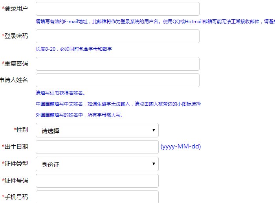
Task: Click the 出生日期 date input field
Action: (x=97, y=147)
